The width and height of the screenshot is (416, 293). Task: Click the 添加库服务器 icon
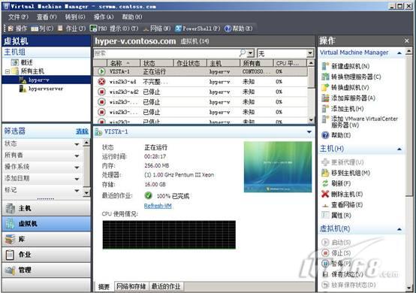[325, 98]
